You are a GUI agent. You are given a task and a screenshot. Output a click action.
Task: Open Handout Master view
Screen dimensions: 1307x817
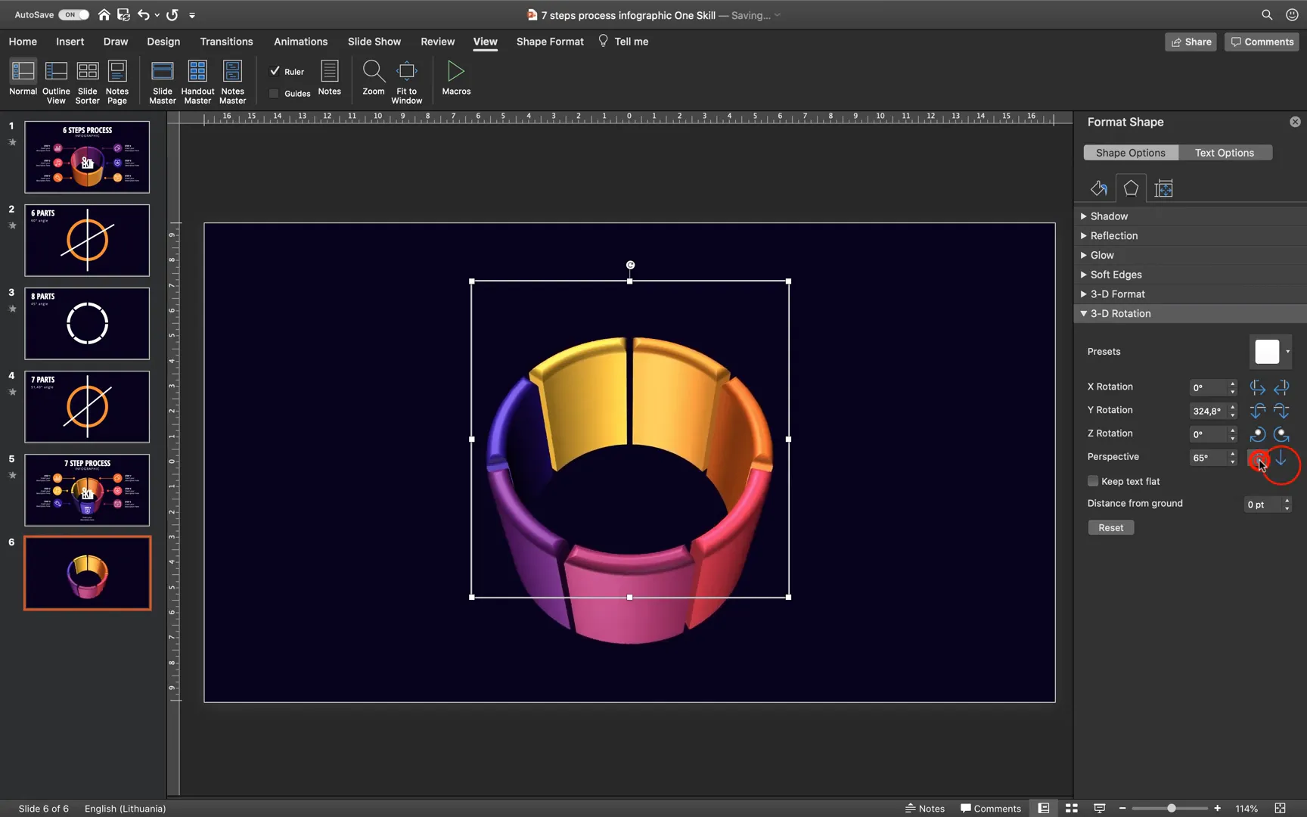pyautogui.click(x=197, y=81)
